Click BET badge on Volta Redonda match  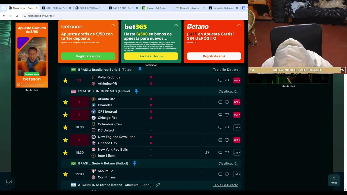[237, 80]
